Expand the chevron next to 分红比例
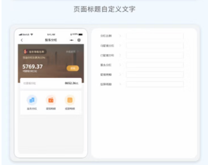This screenshot has width=208, height=165. tap(120, 36)
